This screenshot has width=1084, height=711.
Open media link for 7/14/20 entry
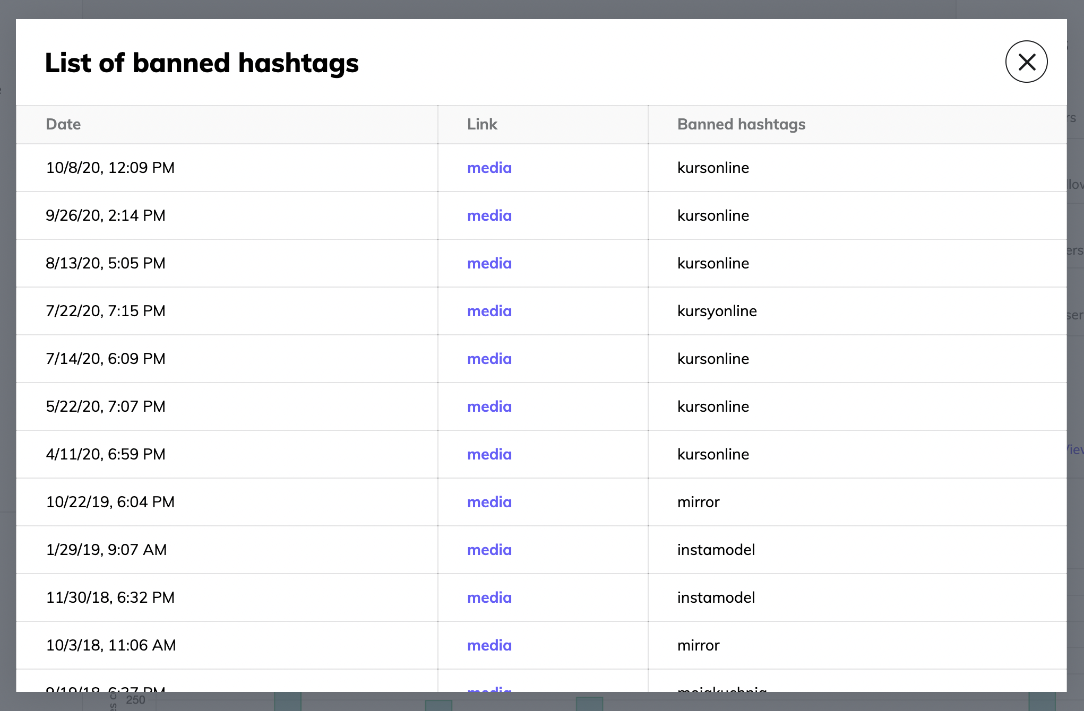489,359
